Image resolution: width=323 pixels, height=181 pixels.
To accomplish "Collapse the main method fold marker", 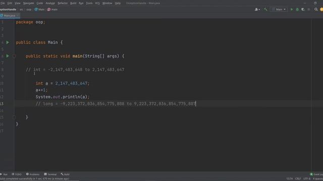I will [x=14, y=56].
